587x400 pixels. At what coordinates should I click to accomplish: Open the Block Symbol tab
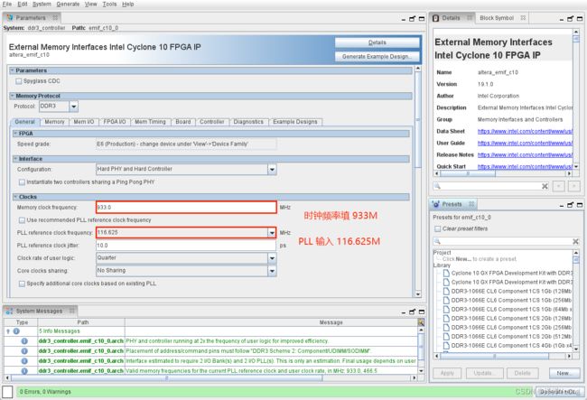[497, 18]
